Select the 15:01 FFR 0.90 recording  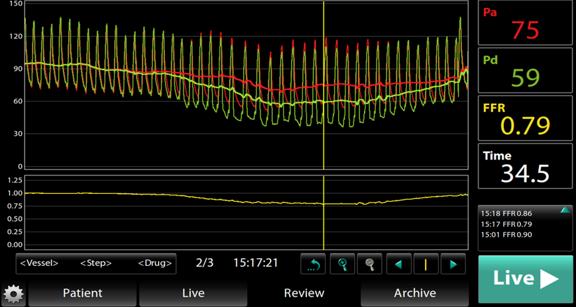(x=507, y=235)
